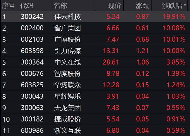Click the 1.24% change value
Screen dimensions: 190x136
click(x=176, y=85)
